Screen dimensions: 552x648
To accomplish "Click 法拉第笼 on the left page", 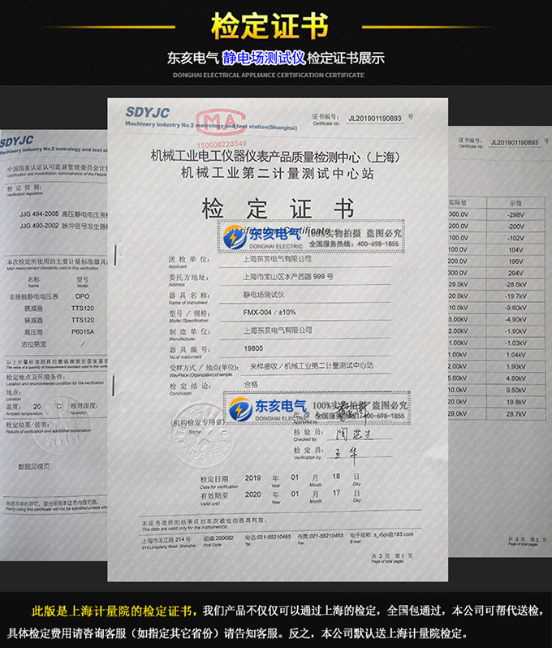I will point(34,343).
